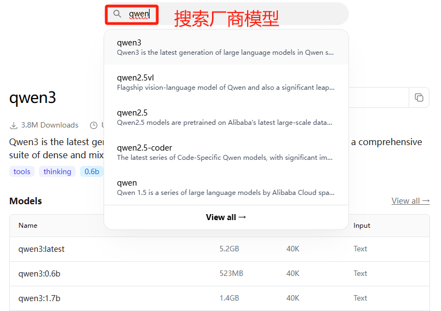
Task: Click 40K context in qwen3:1.7b row
Action: point(293,298)
